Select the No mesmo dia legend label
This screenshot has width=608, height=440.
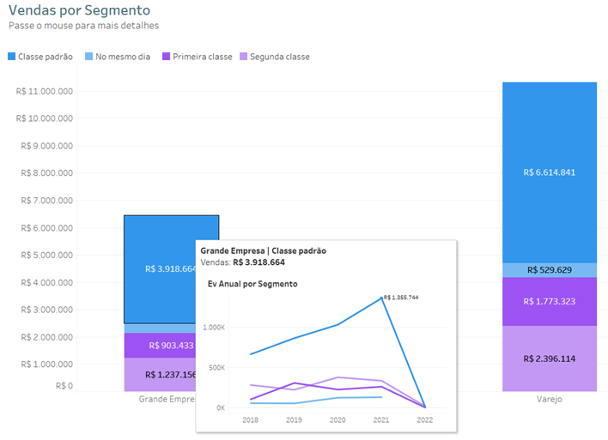[x=123, y=57]
